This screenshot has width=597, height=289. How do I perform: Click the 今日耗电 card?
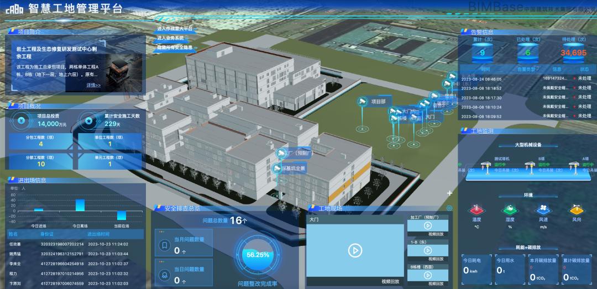(x=476, y=269)
